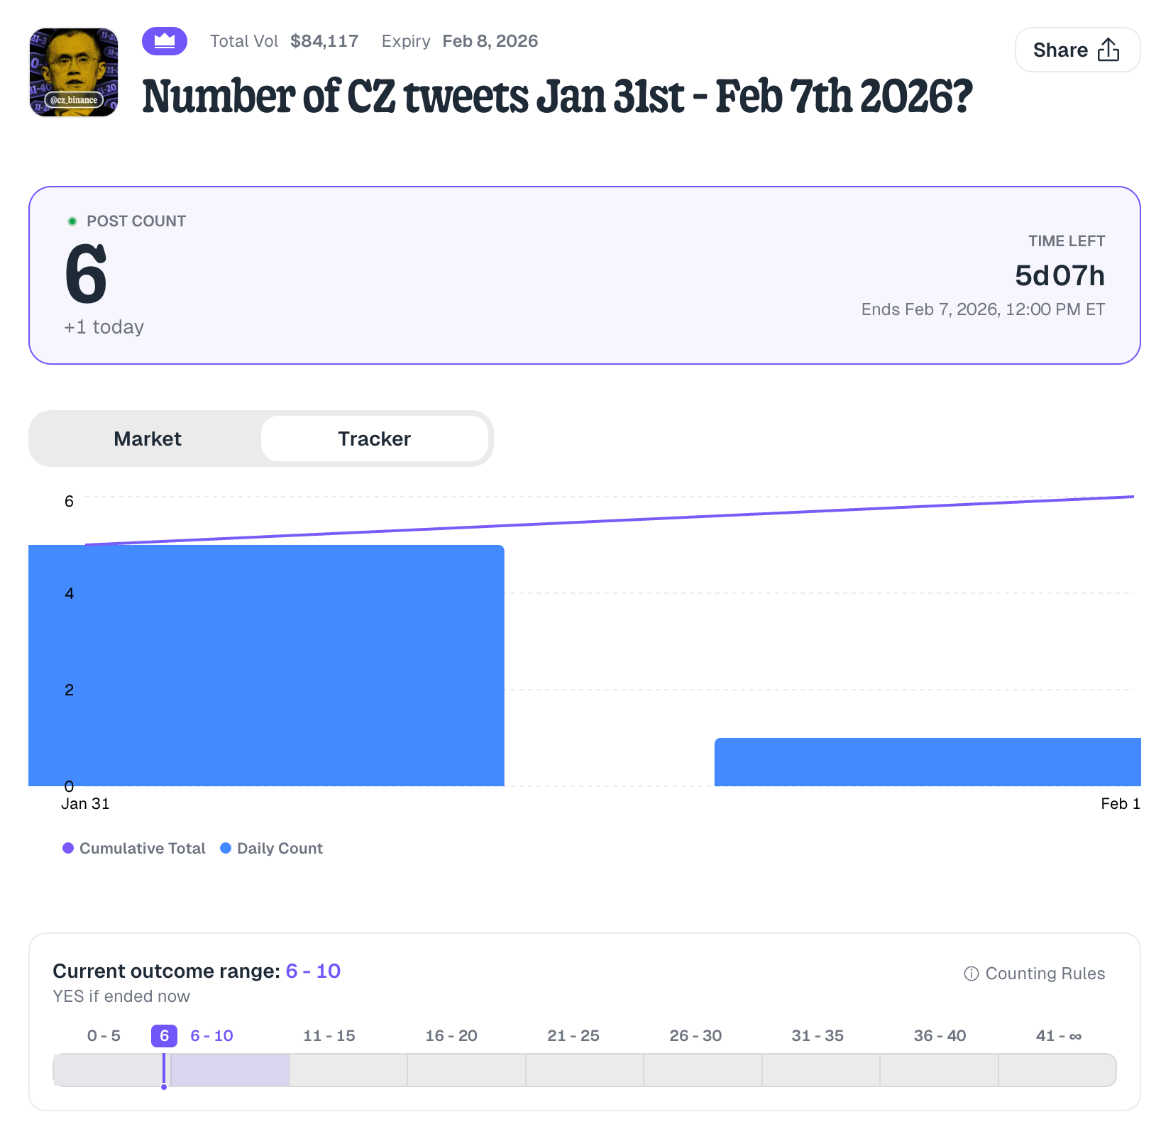Click the CZ Binance profile thumbnail

[73, 72]
